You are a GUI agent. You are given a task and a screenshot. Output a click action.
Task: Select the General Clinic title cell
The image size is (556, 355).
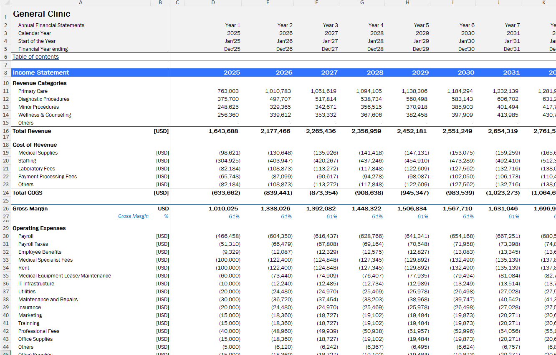[41, 14]
